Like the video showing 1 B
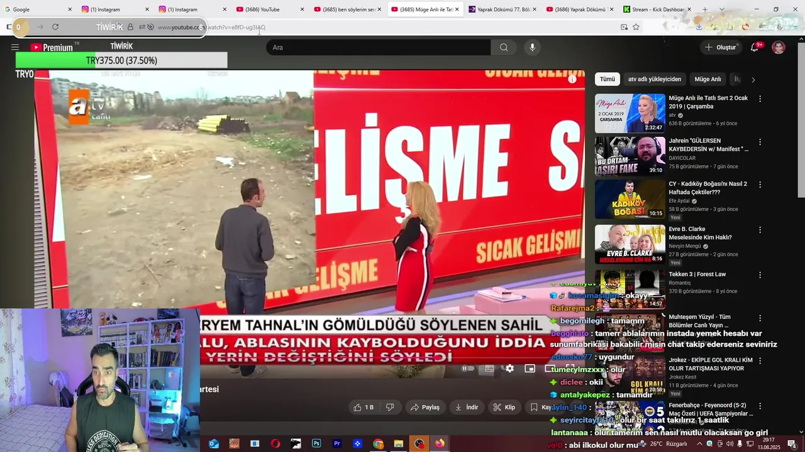 (364, 407)
